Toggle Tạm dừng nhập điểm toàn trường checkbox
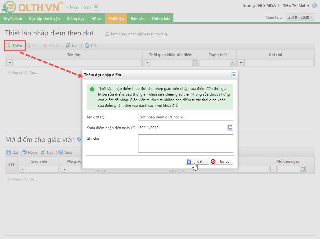The width and height of the screenshot is (320, 239). click(x=107, y=34)
